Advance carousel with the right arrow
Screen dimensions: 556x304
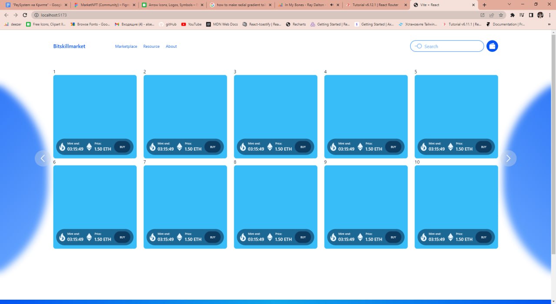pyautogui.click(x=508, y=159)
